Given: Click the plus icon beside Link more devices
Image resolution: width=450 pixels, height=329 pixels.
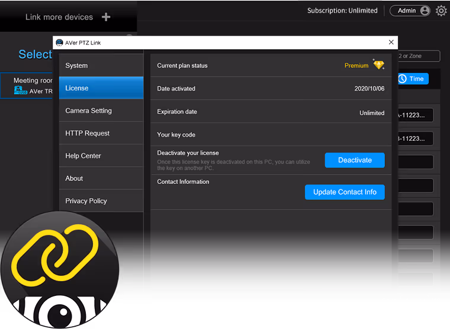Looking at the screenshot, I should tap(106, 17).
